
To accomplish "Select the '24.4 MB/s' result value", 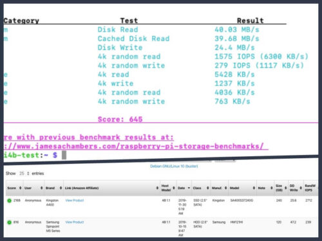I will click(234, 48).
